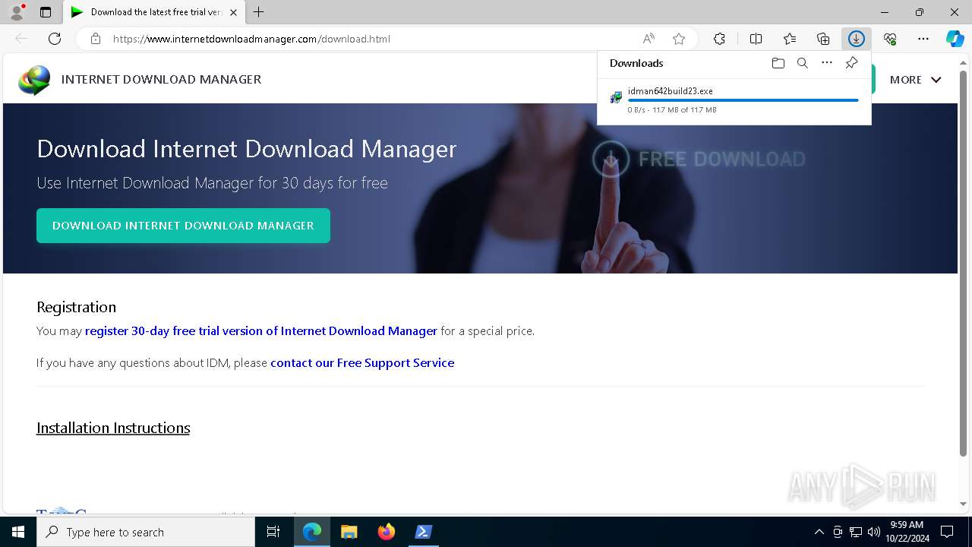
Task: Open Edge Settings and more menu
Action: point(923,39)
